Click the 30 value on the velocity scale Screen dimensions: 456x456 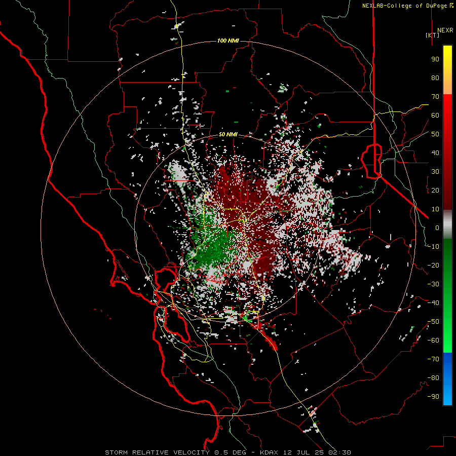pos(435,172)
